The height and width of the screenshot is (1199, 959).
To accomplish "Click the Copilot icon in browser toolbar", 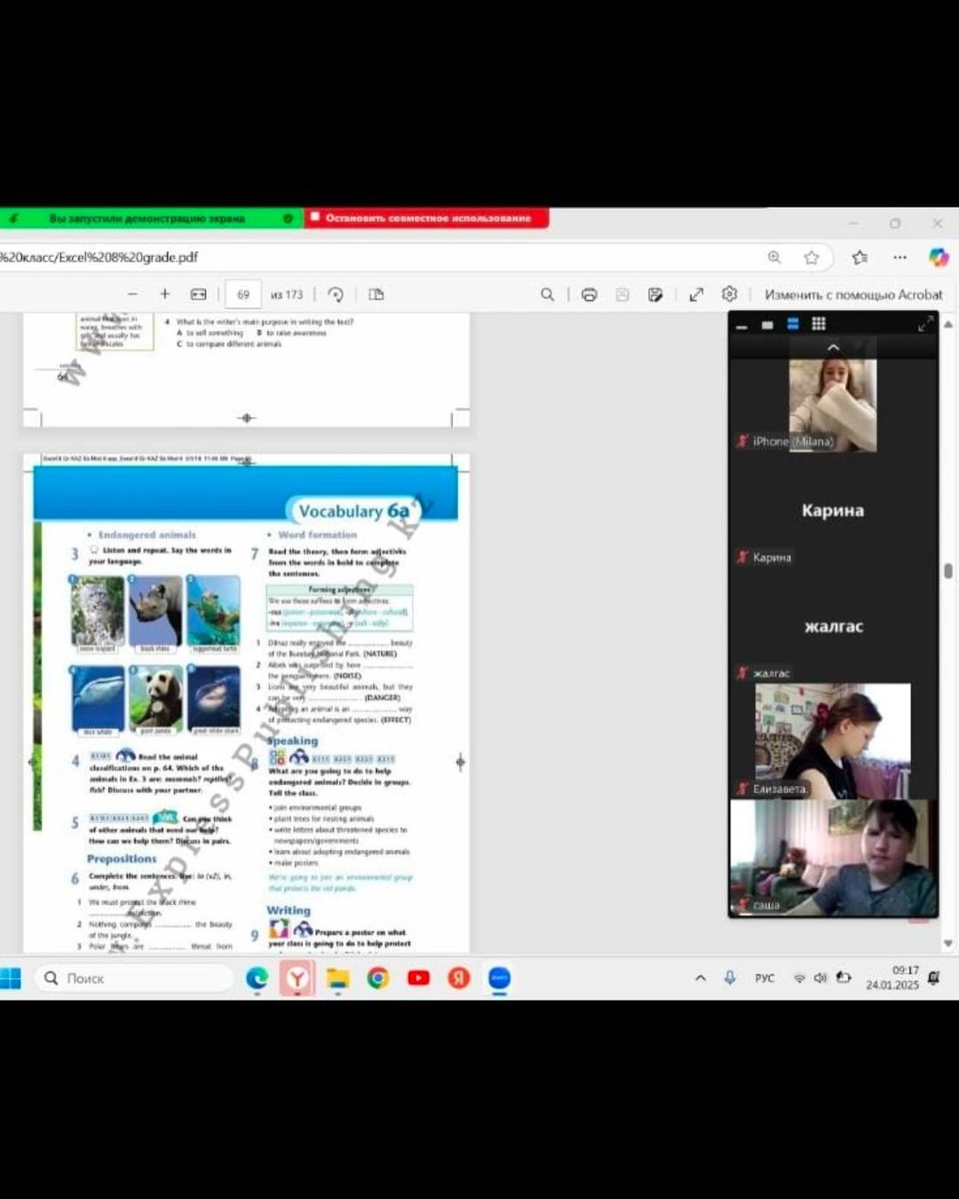I will pyautogui.click(x=938, y=258).
